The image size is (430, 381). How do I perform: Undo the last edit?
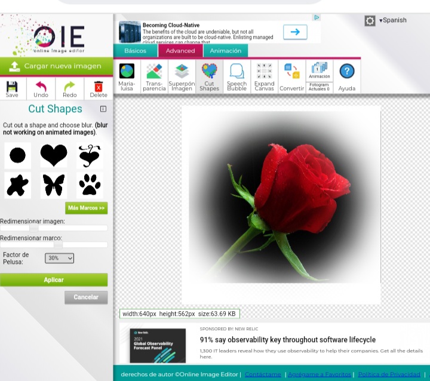click(x=41, y=87)
